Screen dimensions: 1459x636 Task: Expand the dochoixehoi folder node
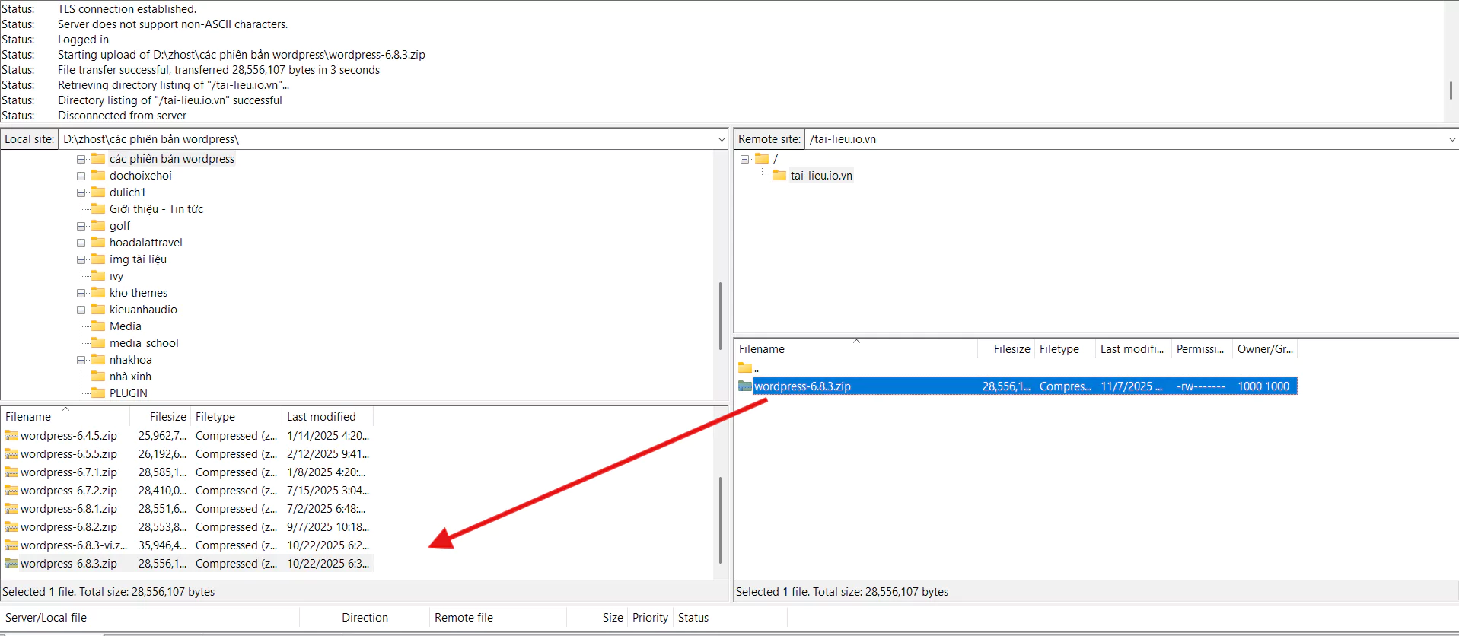click(x=81, y=176)
